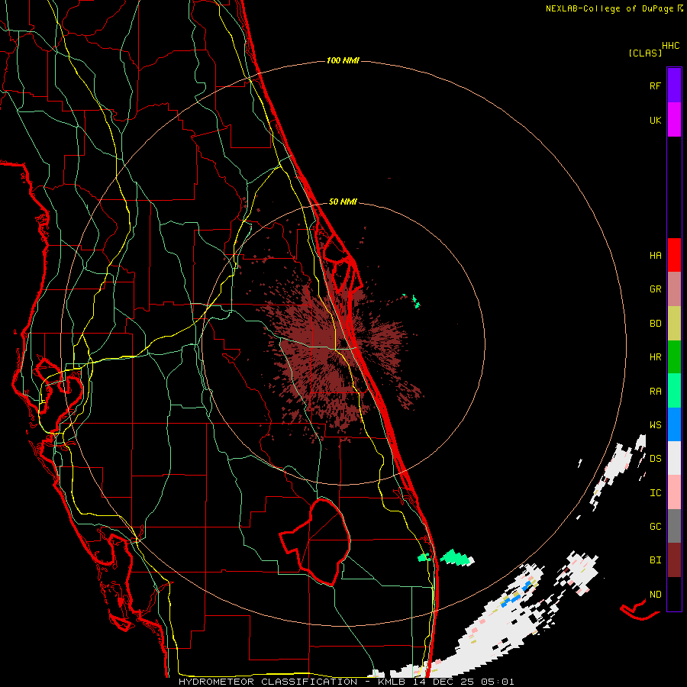Click the 50 NMI range ring label
This screenshot has width=687, height=687.
343,202
